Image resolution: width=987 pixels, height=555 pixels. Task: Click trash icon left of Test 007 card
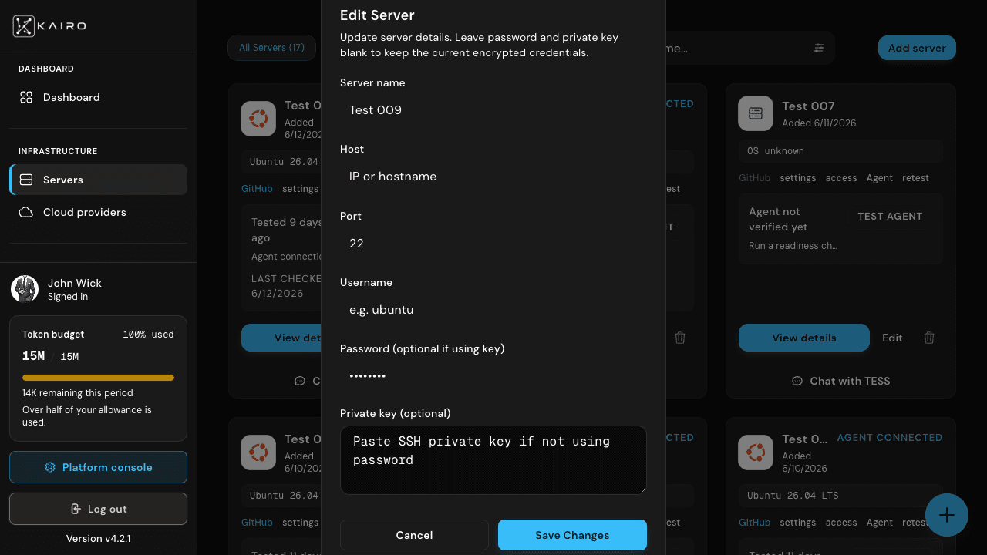click(680, 338)
